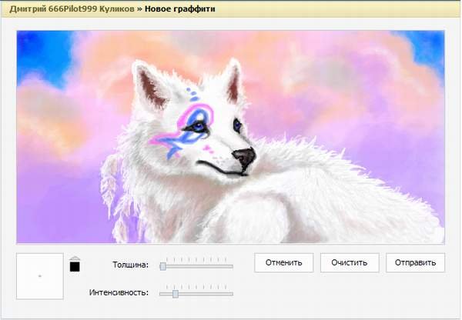Screen dimensions: 462x320
Task: Click the Интенсивность intensity slider handle
Action: click(x=176, y=294)
